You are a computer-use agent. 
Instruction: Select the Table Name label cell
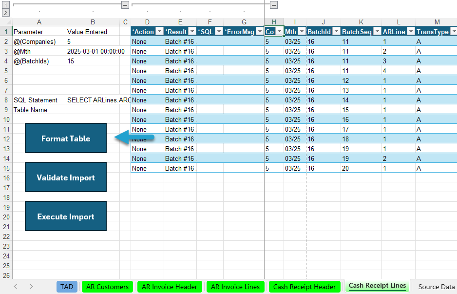tap(39, 110)
